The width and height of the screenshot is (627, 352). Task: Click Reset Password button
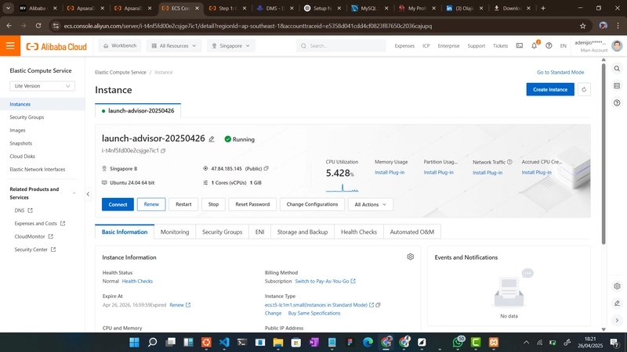point(252,204)
